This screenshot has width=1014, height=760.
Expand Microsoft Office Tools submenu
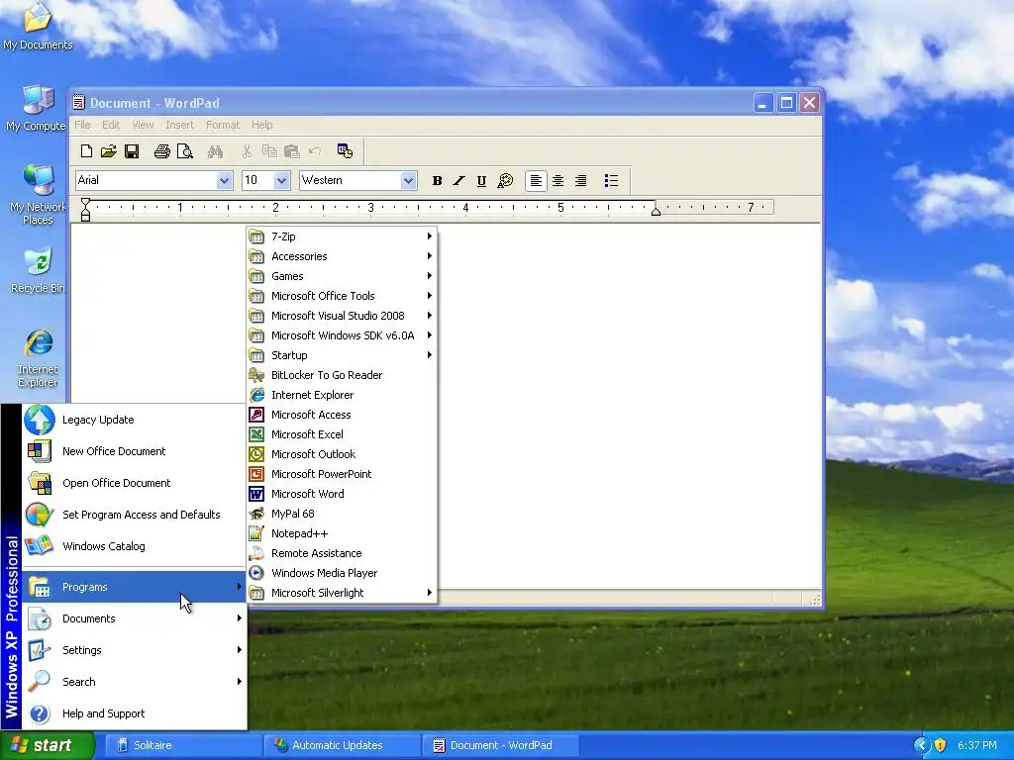coord(342,296)
